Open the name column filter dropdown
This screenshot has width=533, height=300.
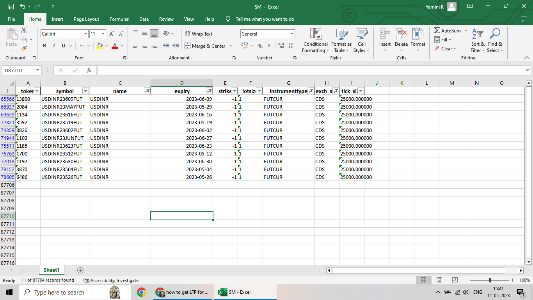[147, 91]
